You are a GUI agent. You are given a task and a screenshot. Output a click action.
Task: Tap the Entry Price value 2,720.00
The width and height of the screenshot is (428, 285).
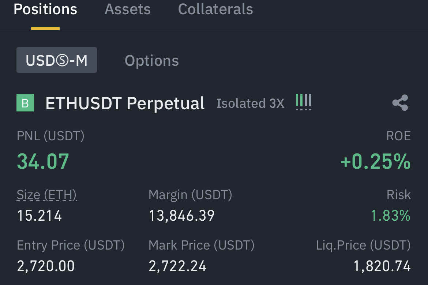coord(46,266)
